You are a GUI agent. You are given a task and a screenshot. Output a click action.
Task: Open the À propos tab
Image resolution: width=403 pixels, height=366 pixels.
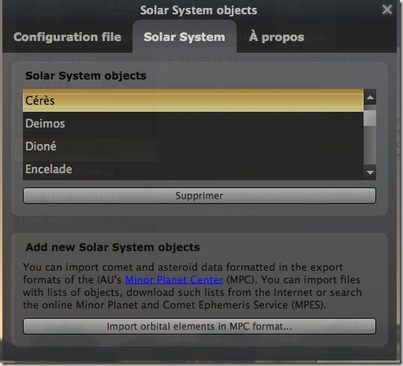click(277, 37)
